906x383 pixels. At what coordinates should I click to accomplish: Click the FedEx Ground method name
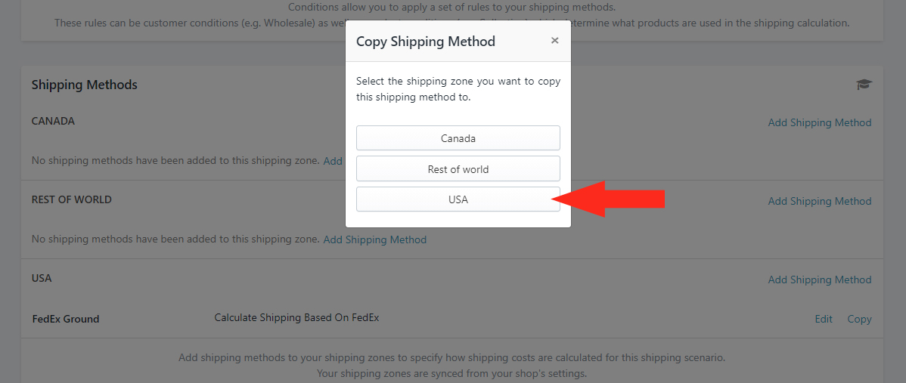click(x=66, y=319)
